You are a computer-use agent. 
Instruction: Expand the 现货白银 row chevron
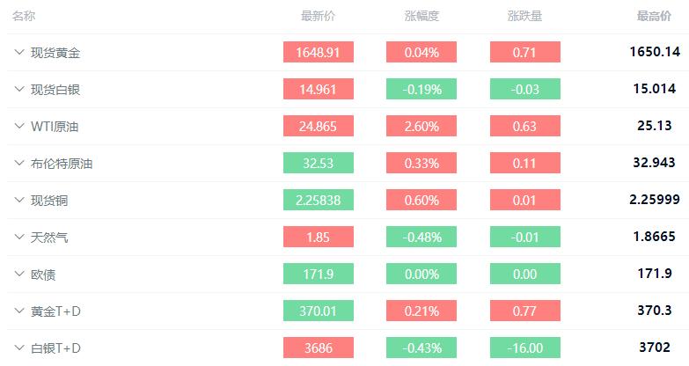pos(18,89)
